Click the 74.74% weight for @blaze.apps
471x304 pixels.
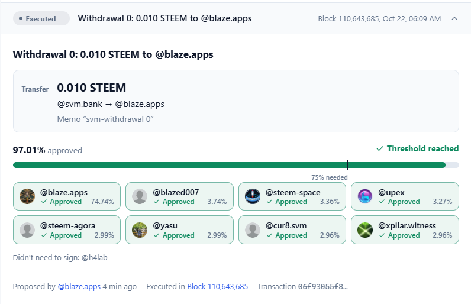pyautogui.click(x=102, y=202)
